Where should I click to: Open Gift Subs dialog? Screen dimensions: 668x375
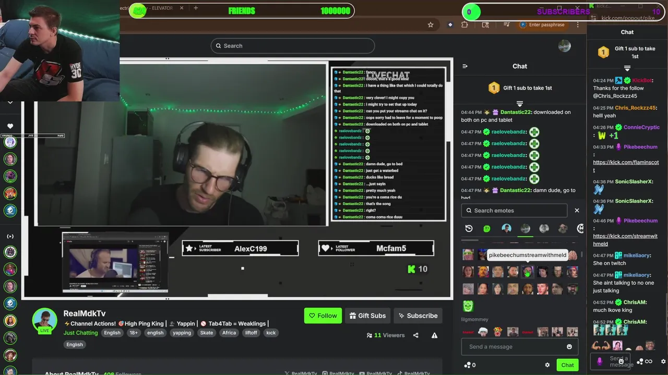click(x=367, y=316)
